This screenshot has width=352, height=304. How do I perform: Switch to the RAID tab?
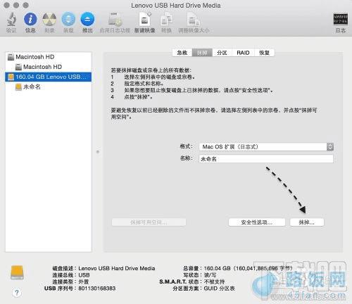pos(243,53)
